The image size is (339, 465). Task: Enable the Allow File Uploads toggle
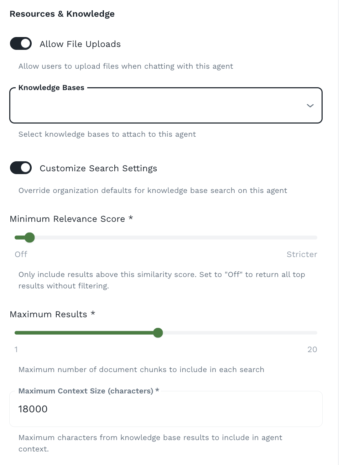click(x=21, y=43)
